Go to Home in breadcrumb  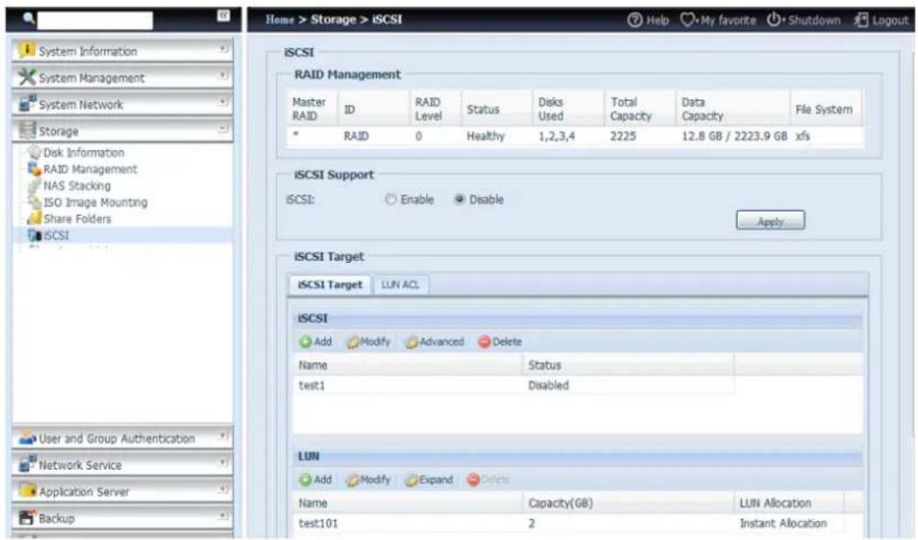click(280, 19)
